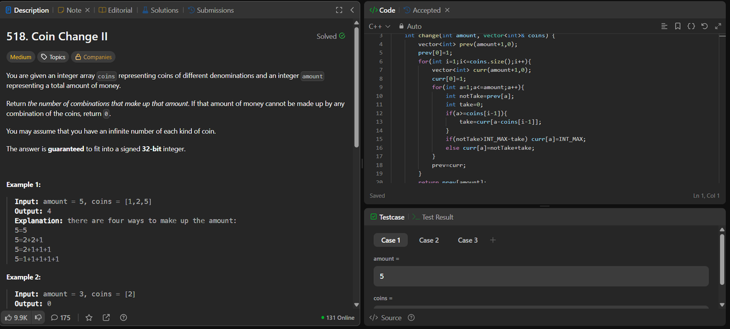The image size is (730, 329).
Task: Like the problem with thumbs-up 9.9K
Action: click(x=17, y=318)
